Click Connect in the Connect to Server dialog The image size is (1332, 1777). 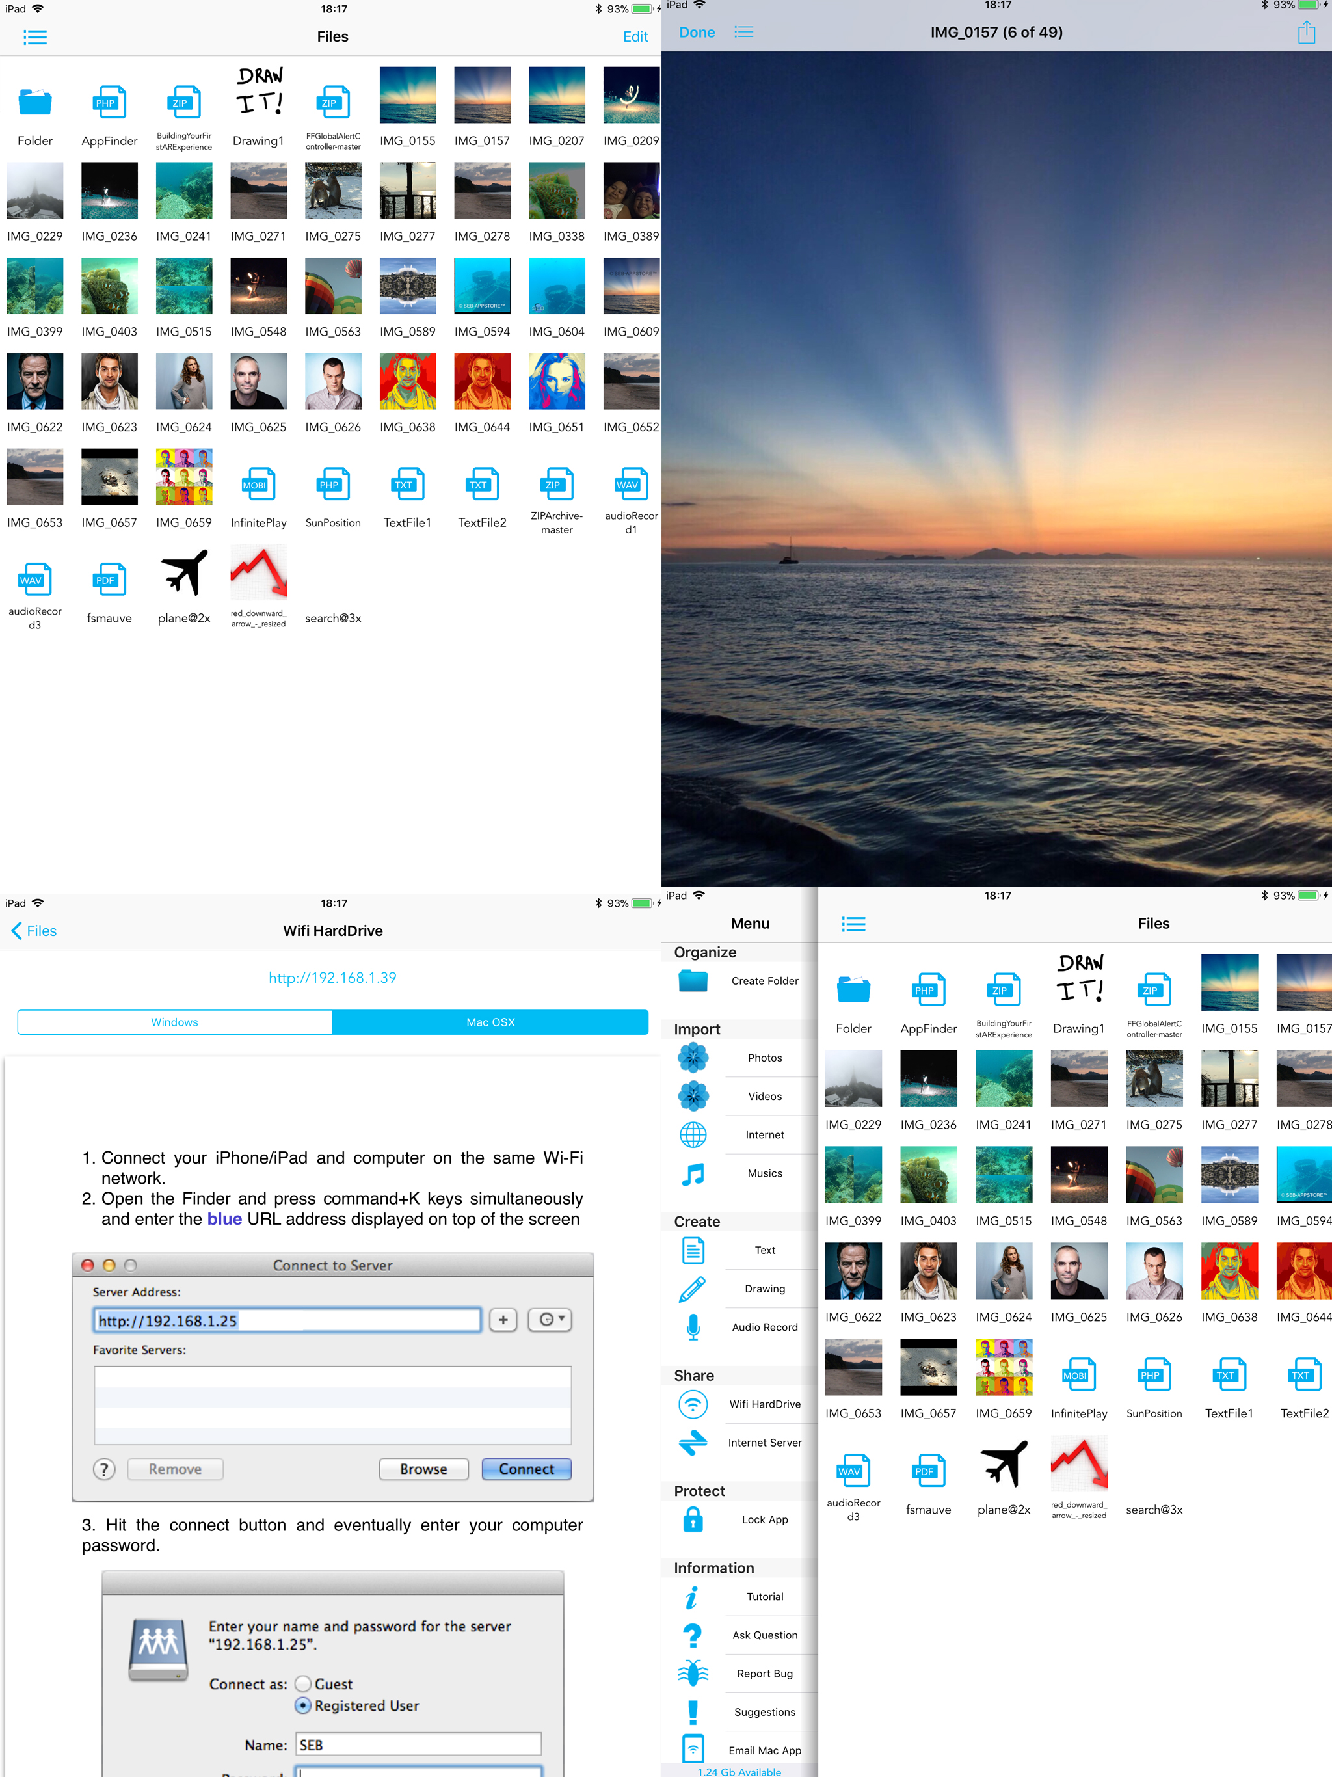[526, 1469]
